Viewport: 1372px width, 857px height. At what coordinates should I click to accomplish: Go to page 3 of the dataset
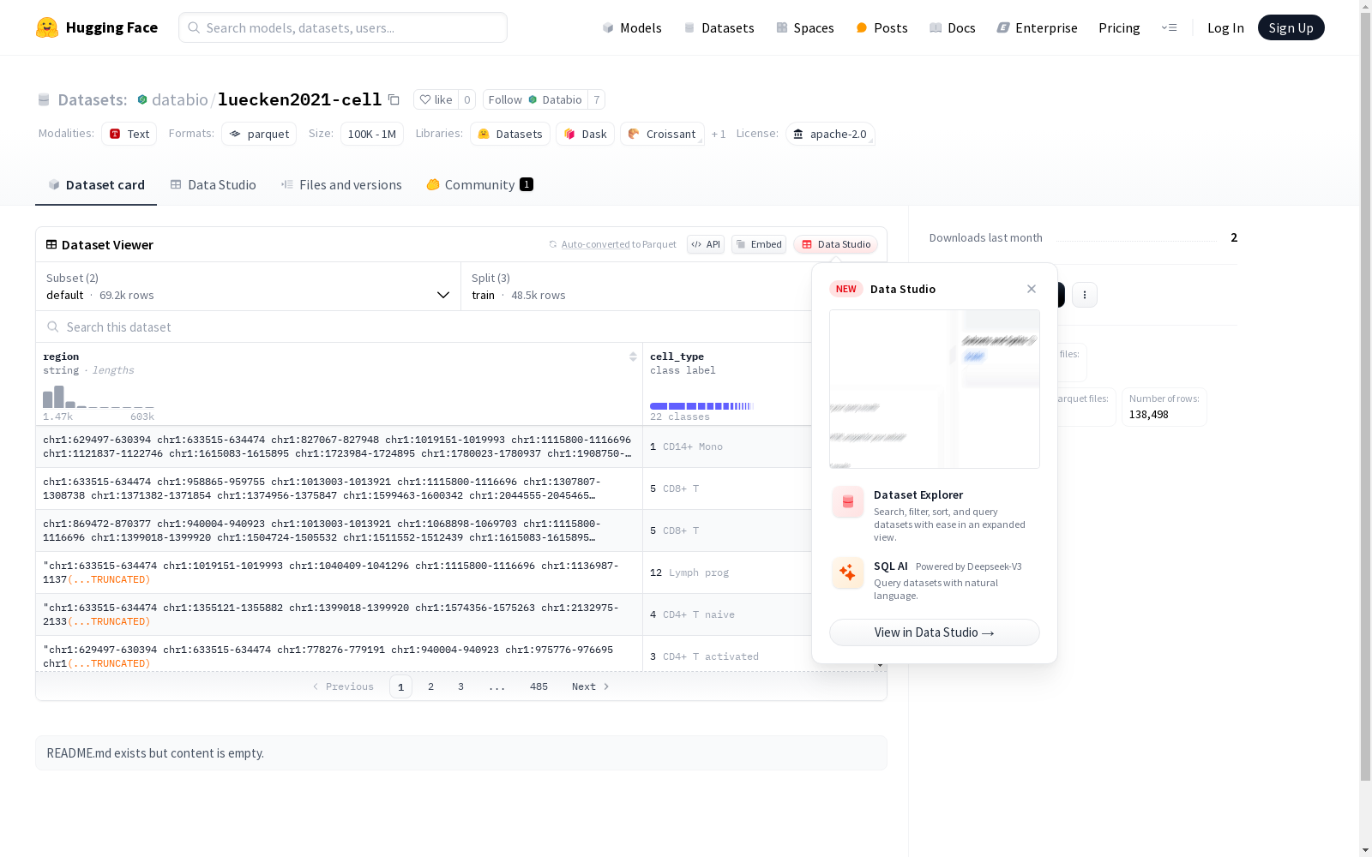pos(460,686)
